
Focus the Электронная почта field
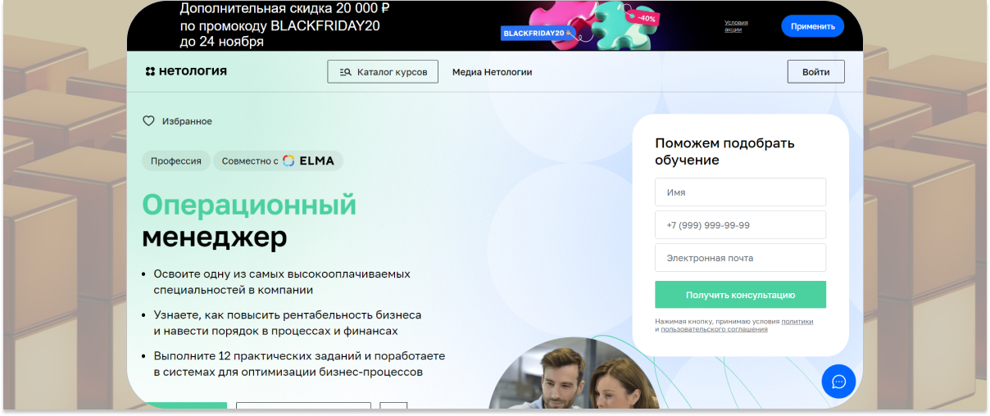click(x=741, y=258)
